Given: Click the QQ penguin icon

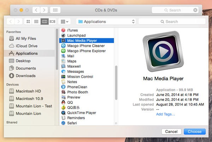Looking at the screenshot, I should tap(63, 102).
